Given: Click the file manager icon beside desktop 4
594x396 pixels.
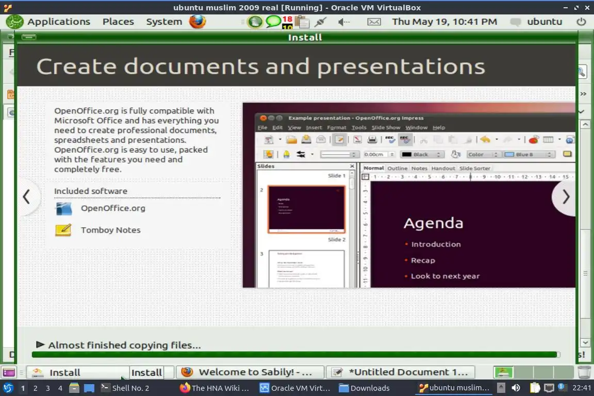Looking at the screenshot, I should tap(74, 388).
